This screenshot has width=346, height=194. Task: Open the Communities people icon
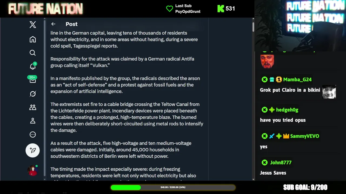(33, 107)
